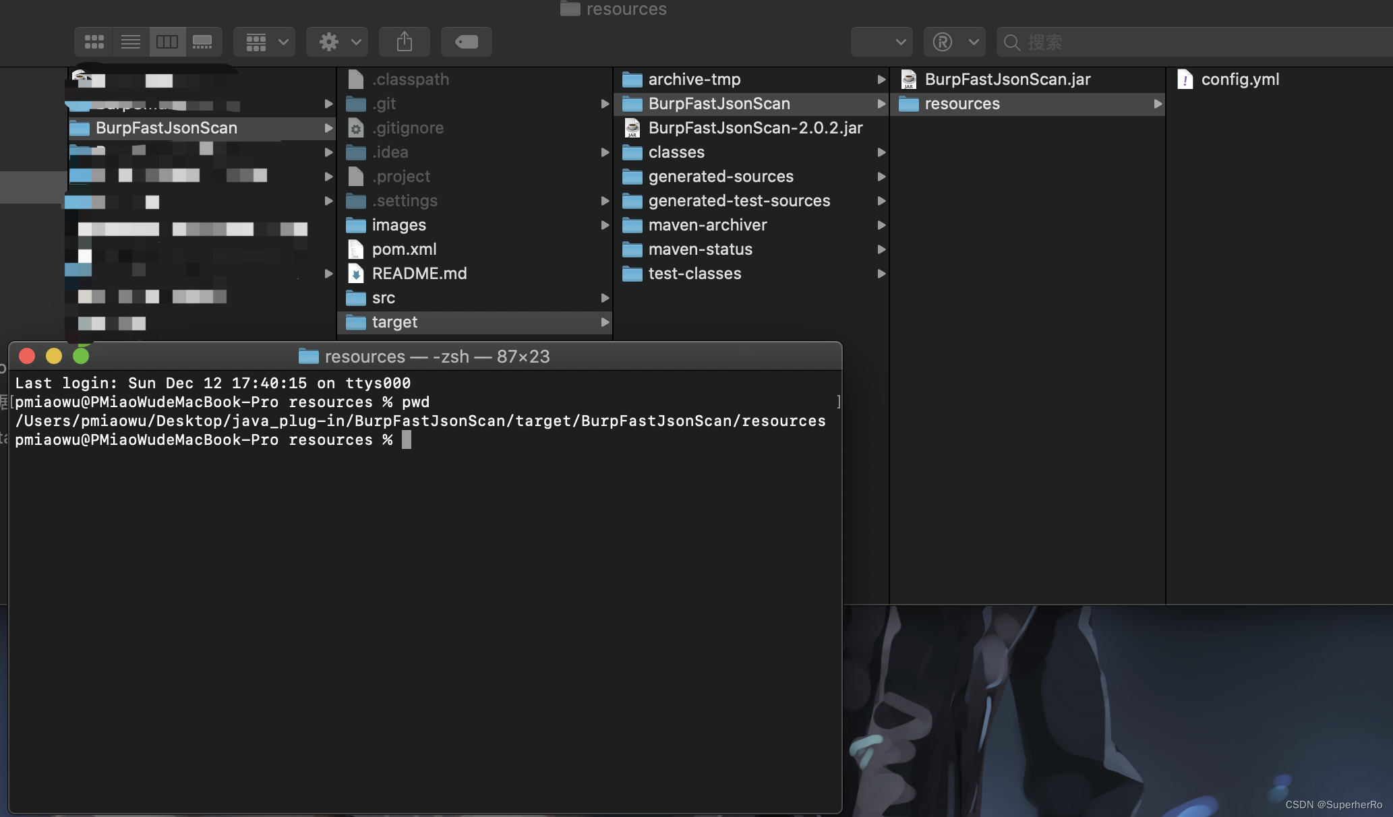The image size is (1393, 817).
Task: Switch Finder to gallery view
Action: [202, 41]
